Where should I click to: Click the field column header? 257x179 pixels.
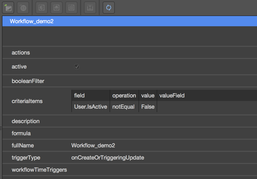(x=90, y=95)
